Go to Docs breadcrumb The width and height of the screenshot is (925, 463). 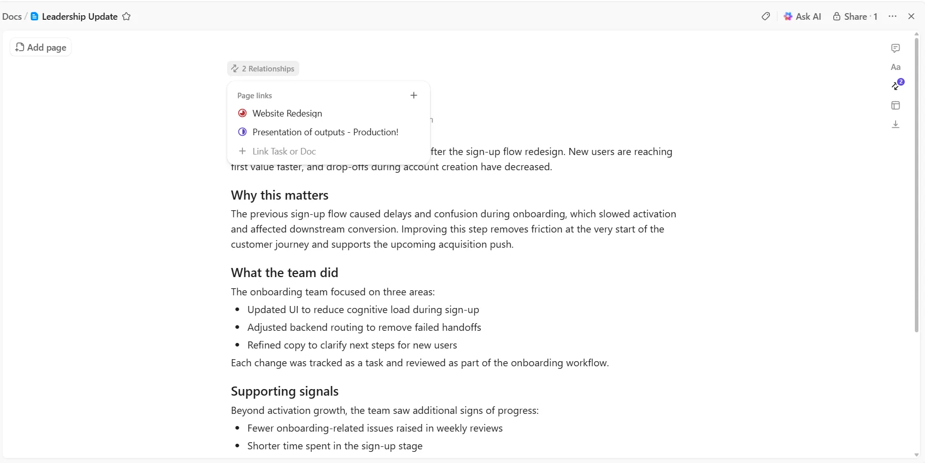tap(12, 17)
